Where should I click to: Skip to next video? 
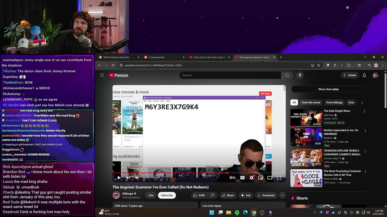click(128, 178)
